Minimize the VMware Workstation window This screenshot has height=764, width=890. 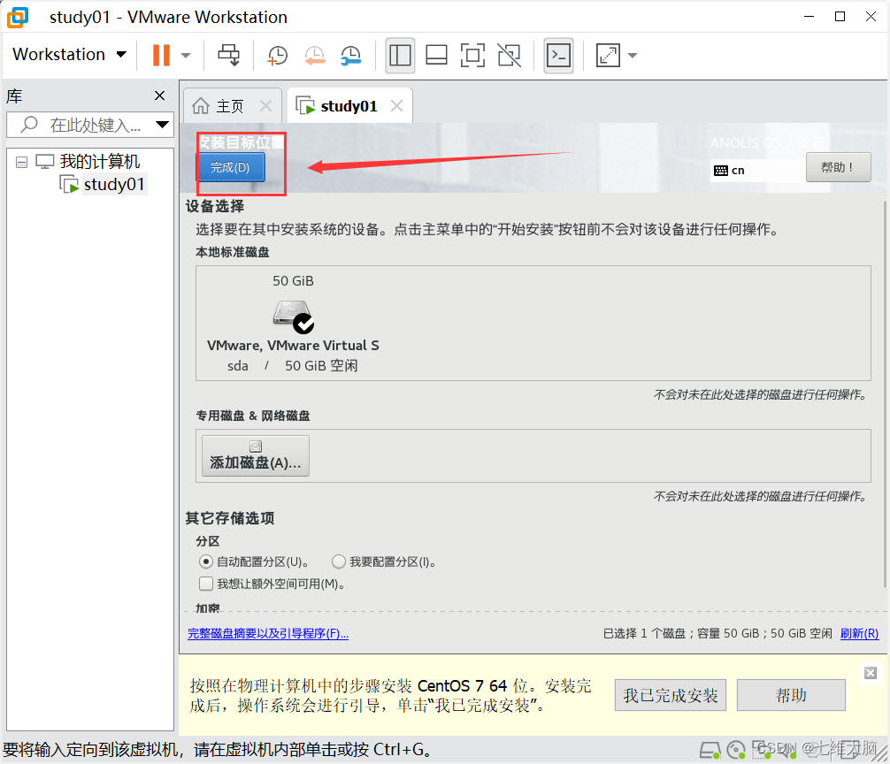click(x=809, y=17)
